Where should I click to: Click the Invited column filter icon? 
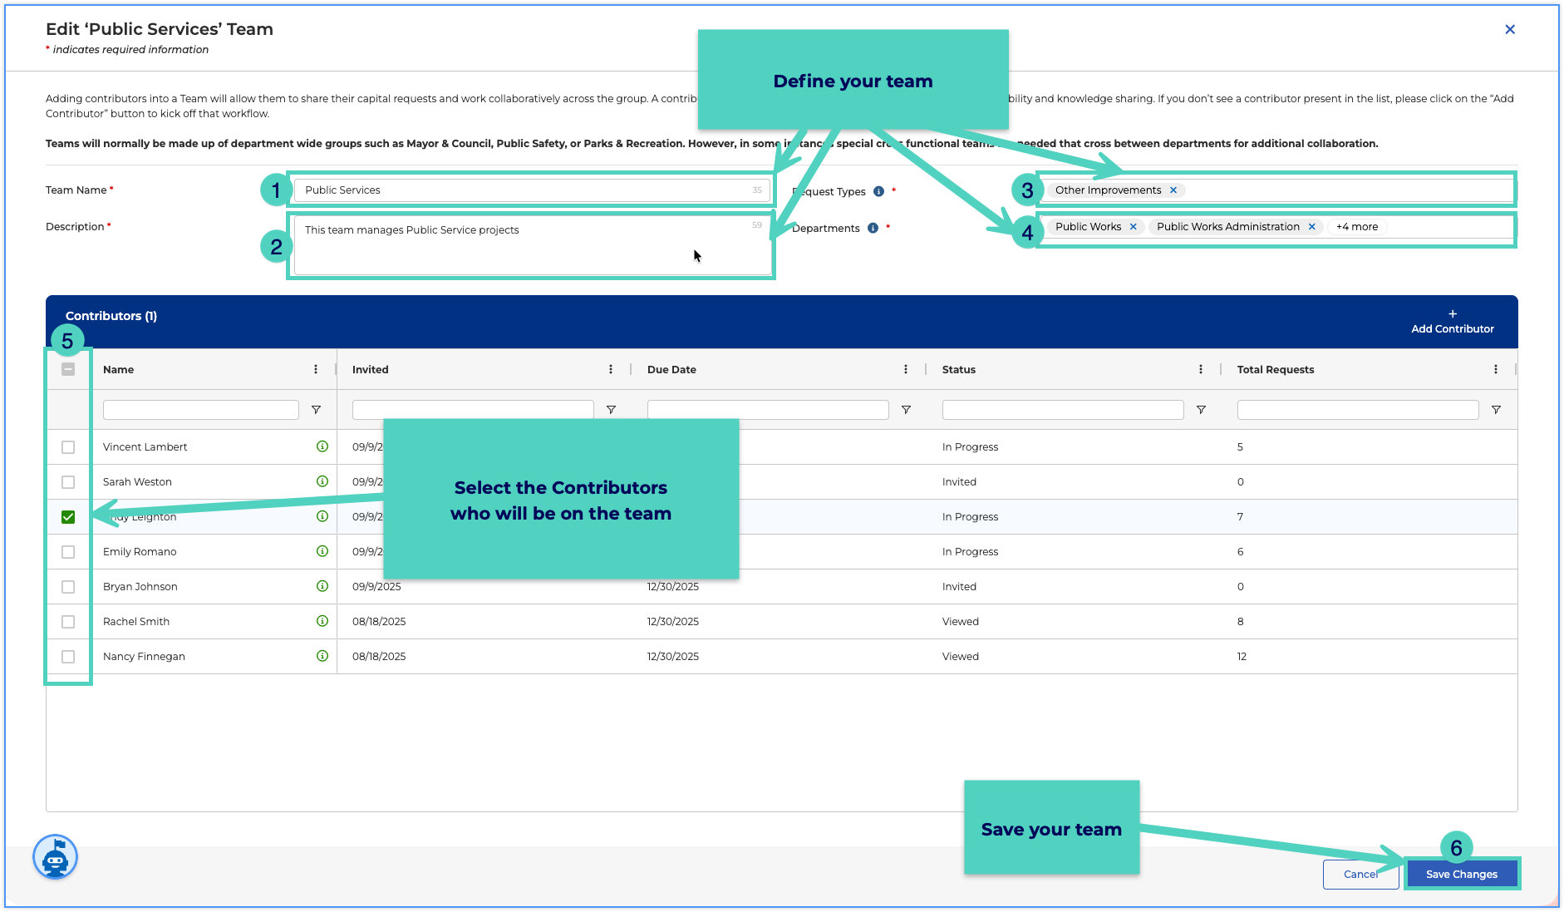pos(611,410)
